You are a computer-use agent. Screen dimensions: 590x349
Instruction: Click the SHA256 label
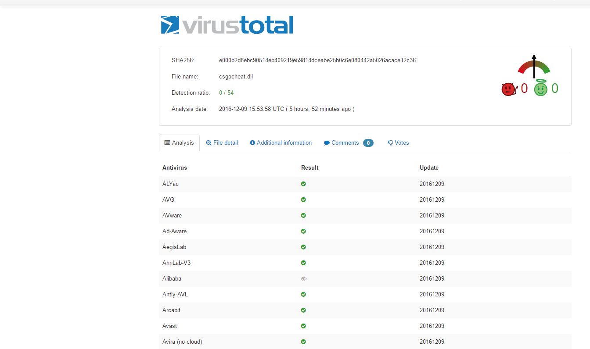point(183,61)
